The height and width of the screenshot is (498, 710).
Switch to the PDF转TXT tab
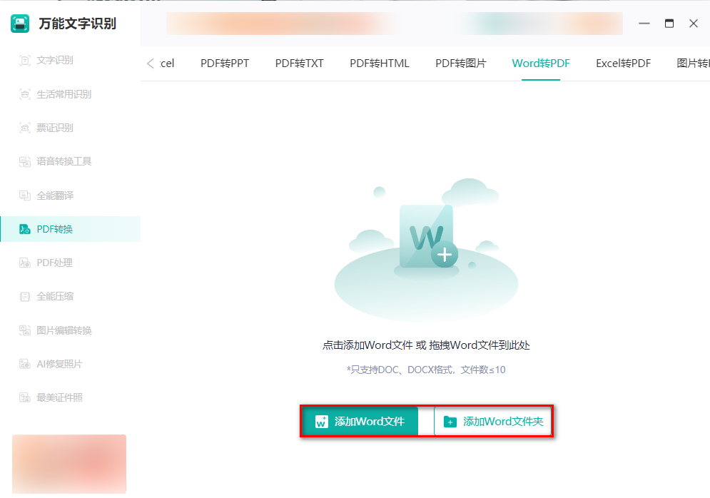tap(299, 63)
